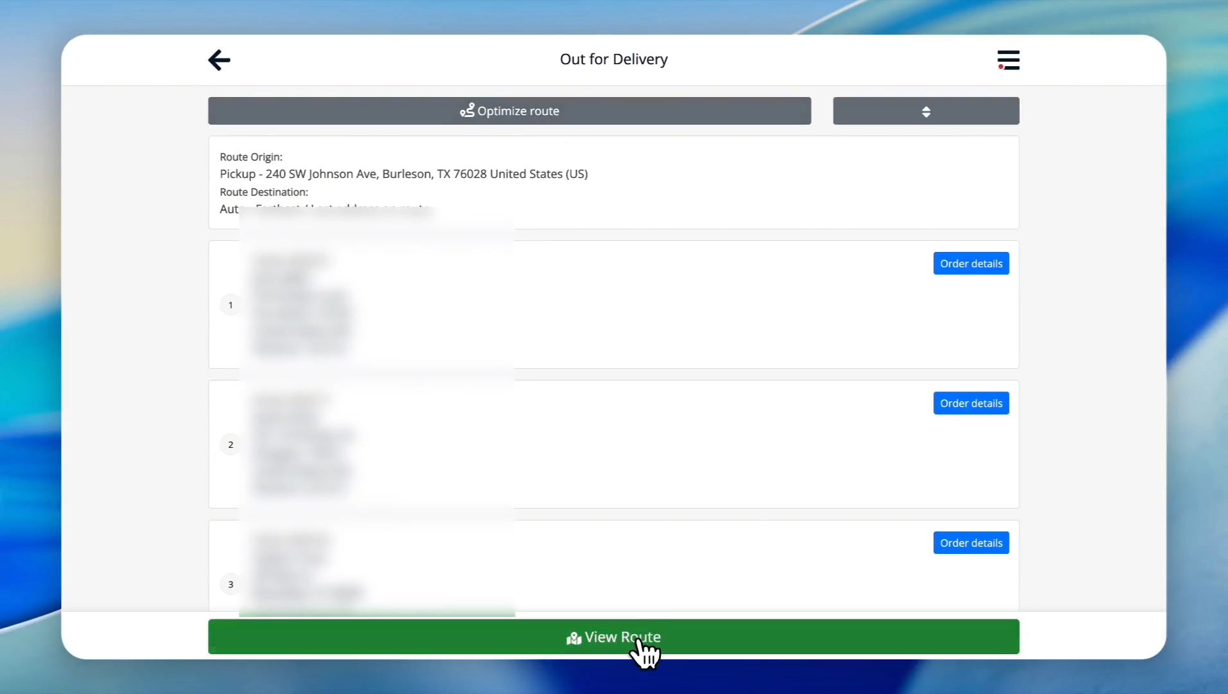
Task: Click the Optimize route button
Action: coord(509,111)
